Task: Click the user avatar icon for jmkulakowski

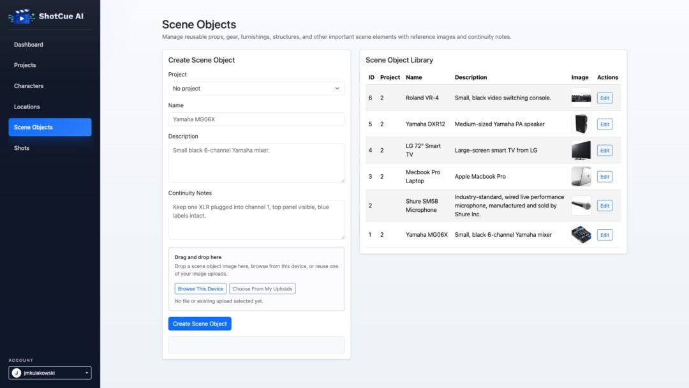Action: (x=17, y=373)
